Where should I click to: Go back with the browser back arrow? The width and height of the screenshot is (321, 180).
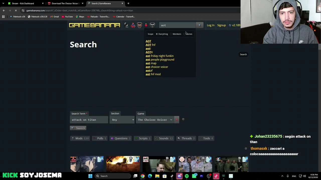[x=4, y=10]
